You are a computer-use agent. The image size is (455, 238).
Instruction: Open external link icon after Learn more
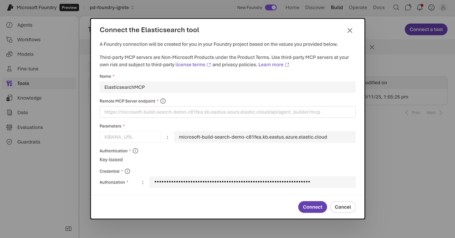(x=287, y=65)
